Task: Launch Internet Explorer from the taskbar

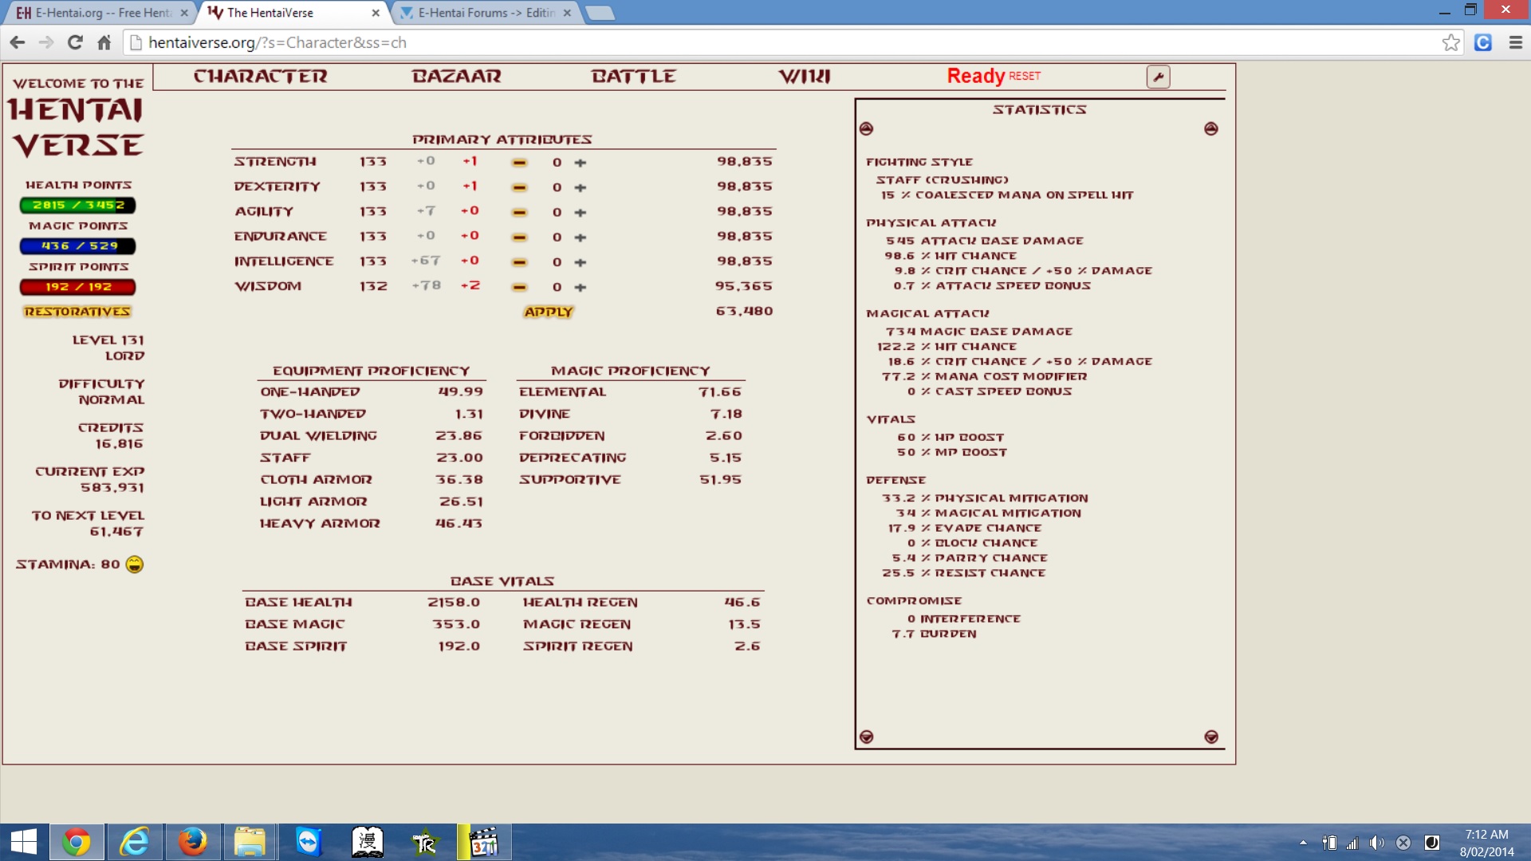Action: click(x=135, y=842)
